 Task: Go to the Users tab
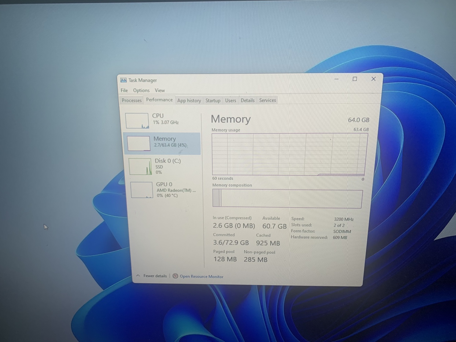point(231,100)
